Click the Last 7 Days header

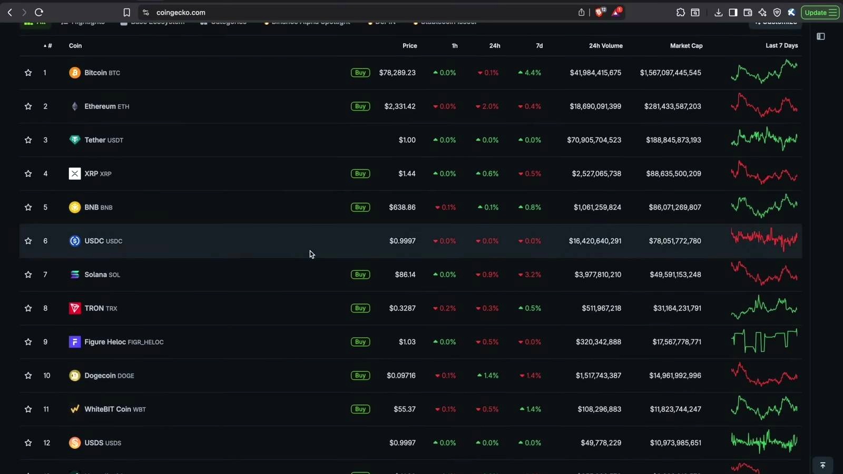[781, 46]
